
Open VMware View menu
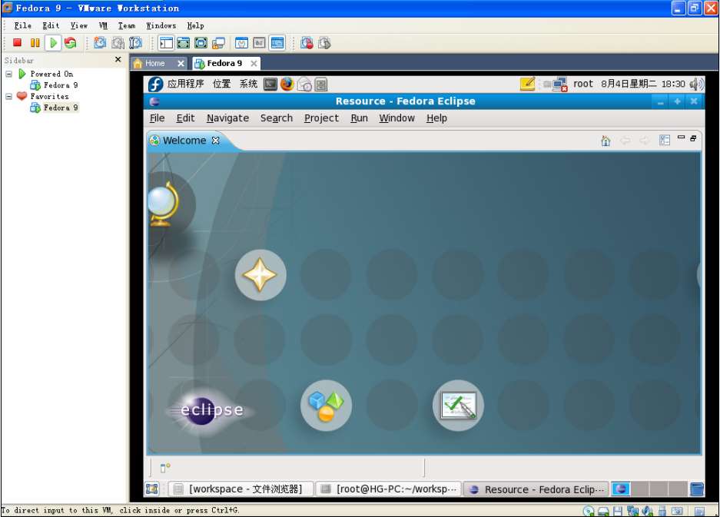79,25
